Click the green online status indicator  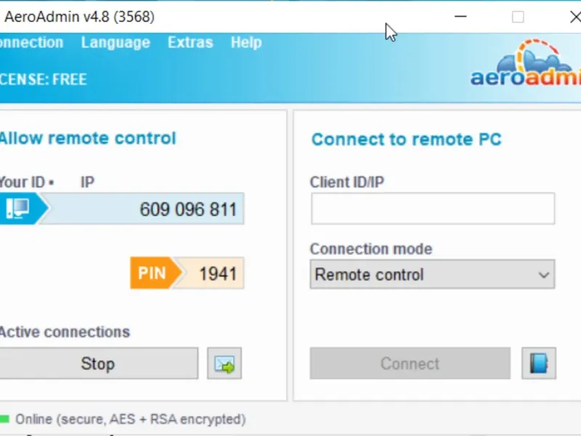[x=4, y=419]
